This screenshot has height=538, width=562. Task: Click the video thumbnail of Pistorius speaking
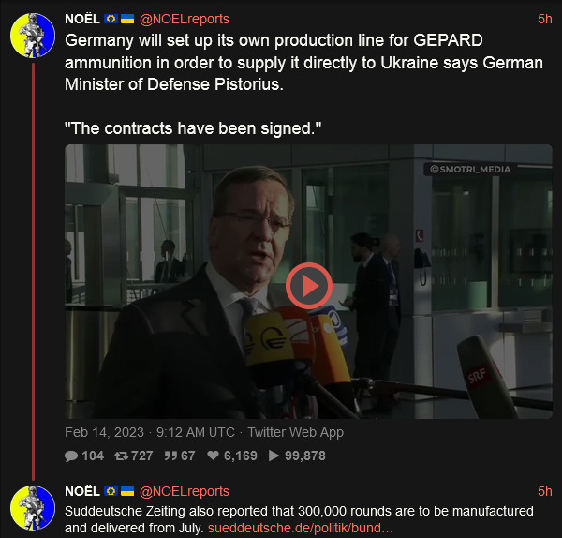308,281
